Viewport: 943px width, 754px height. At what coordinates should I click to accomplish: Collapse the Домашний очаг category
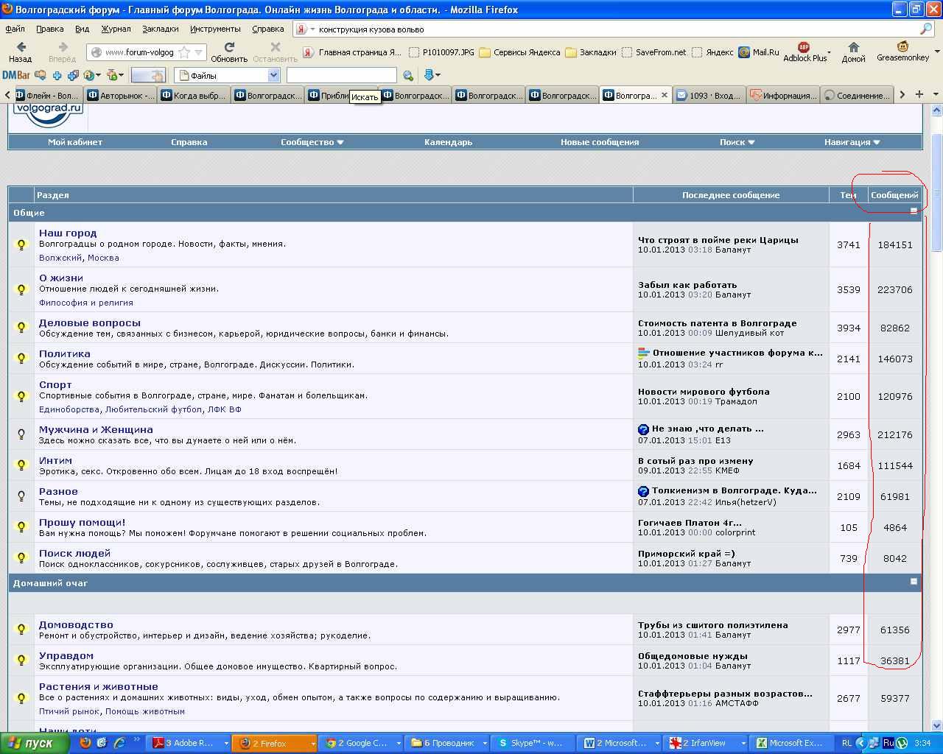click(x=914, y=582)
